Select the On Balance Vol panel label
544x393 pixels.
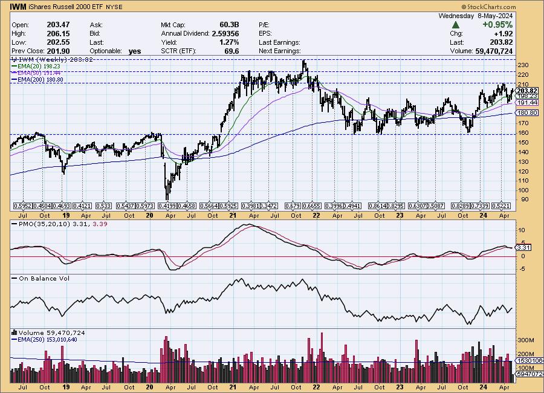[x=44, y=279]
